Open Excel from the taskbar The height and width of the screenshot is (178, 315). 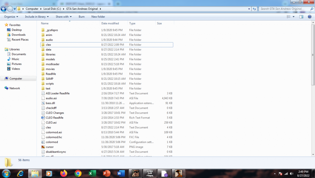(x=92, y=173)
